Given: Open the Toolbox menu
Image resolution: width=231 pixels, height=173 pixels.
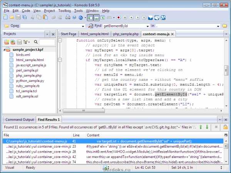Looking at the screenshot, I should pos(65,11).
